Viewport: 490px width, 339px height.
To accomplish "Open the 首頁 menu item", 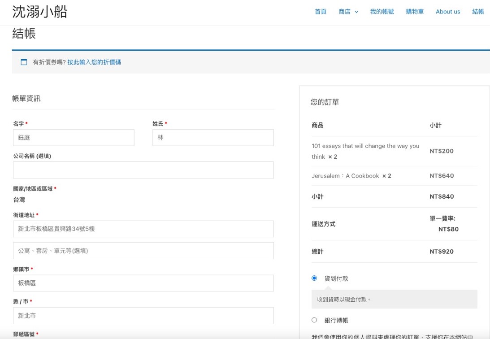I will tap(321, 12).
